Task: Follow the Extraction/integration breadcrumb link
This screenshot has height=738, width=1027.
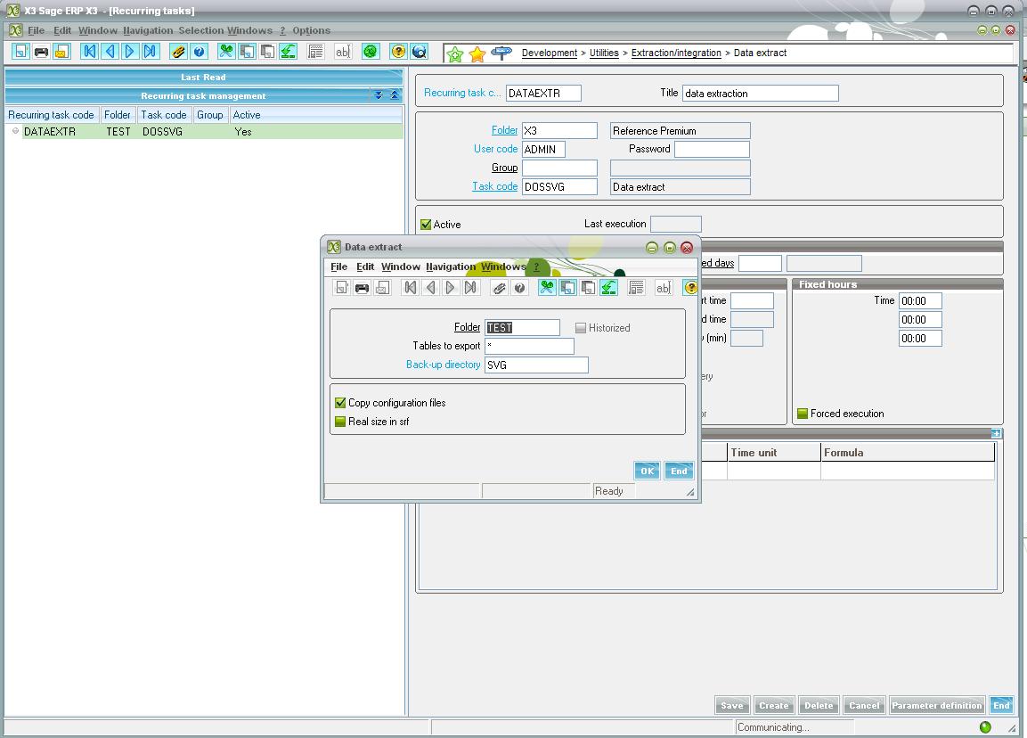Action: (676, 53)
